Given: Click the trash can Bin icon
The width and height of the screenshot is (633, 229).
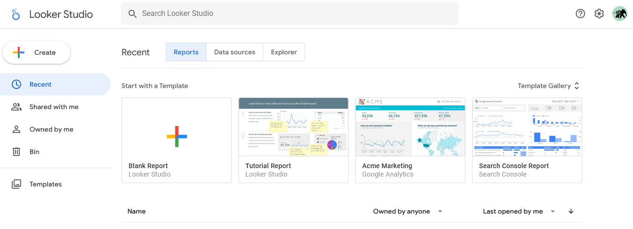Looking at the screenshot, I should tap(16, 152).
